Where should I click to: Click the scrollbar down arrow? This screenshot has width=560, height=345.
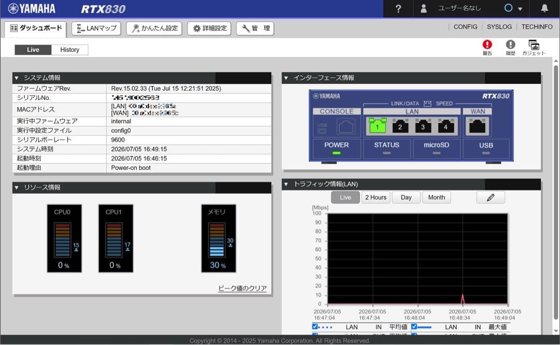coord(556,330)
